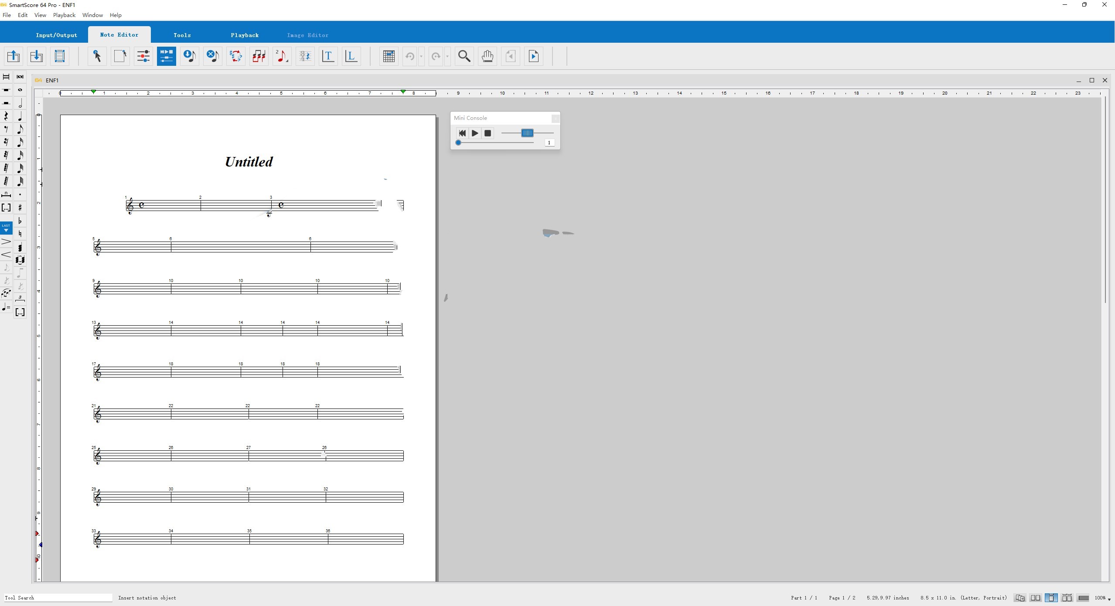Image resolution: width=1115 pixels, height=606 pixels.
Task: Switch to the Tools tab
Action: pyautogui.click(x=182, y=35)
